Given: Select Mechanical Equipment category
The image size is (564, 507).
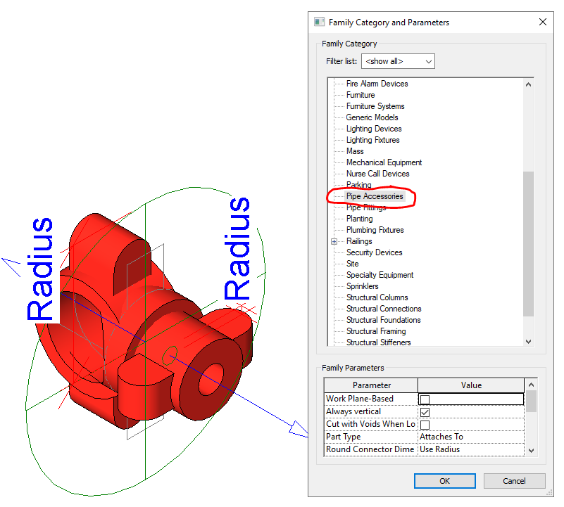Looking at the screenshot, I should click(384, 162).
